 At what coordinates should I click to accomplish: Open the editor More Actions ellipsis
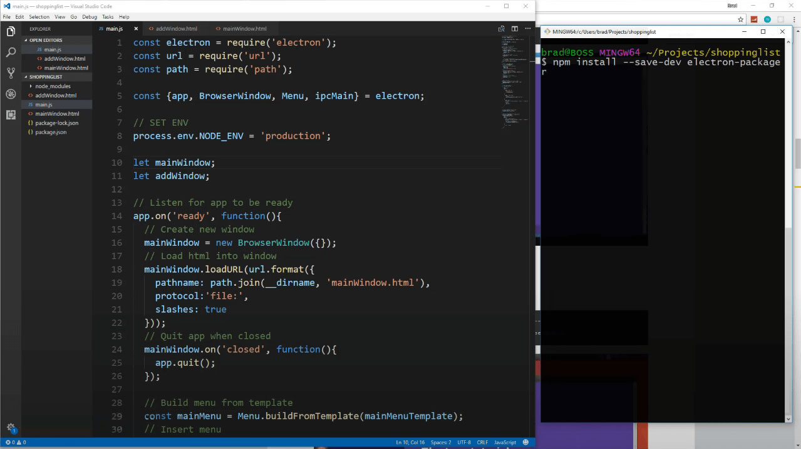click(x=527, y=29)
